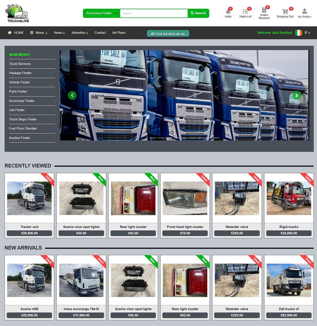This screenshot has height=326, width=317.
Task: Open the Watch List
Action: point(245,12)
